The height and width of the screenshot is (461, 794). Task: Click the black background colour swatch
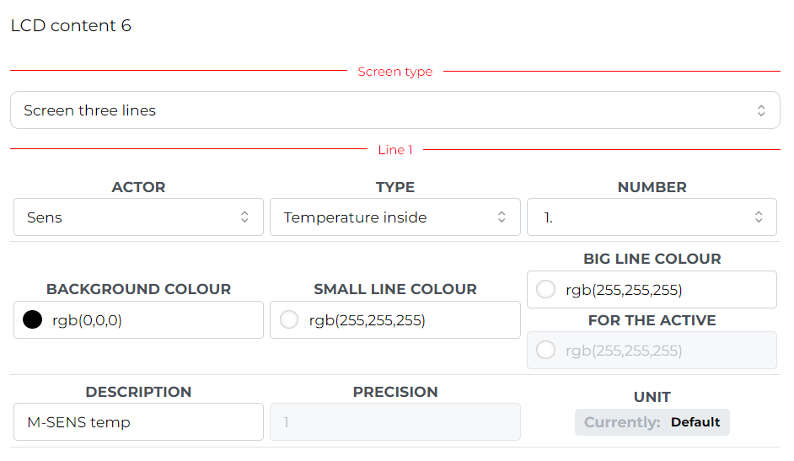(32, 319)
